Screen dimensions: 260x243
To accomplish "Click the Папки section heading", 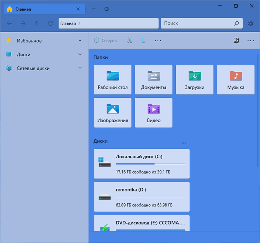I will click(x=101, y=57).
